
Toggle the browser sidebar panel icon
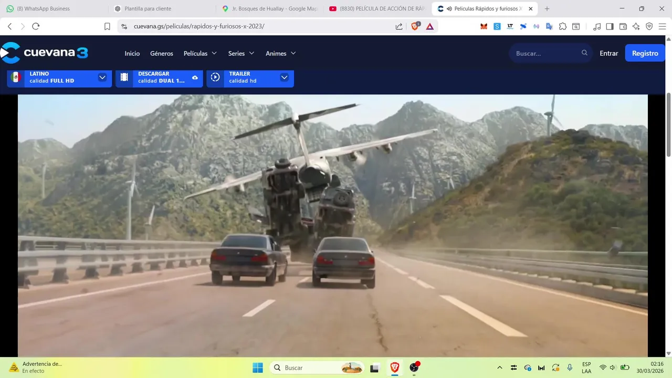tap(610, 26)
